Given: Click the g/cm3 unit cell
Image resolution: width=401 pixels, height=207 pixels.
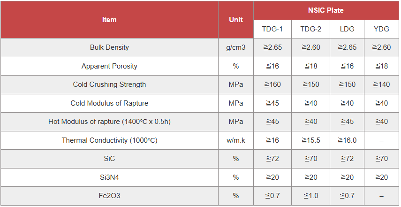Looking at the screenshot, I should (236, 47).
